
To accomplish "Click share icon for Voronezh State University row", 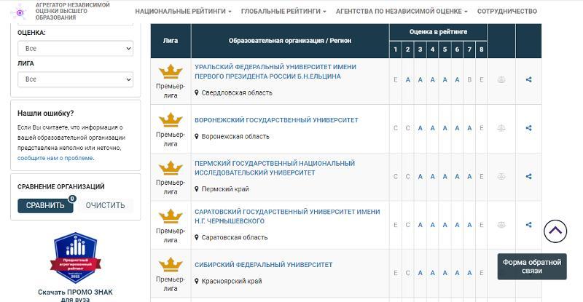I will (x=528, y=128).
